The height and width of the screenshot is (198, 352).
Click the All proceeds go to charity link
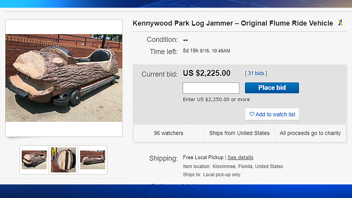(x=310, y=133)
